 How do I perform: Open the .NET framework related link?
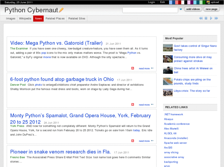click(173, 114)
